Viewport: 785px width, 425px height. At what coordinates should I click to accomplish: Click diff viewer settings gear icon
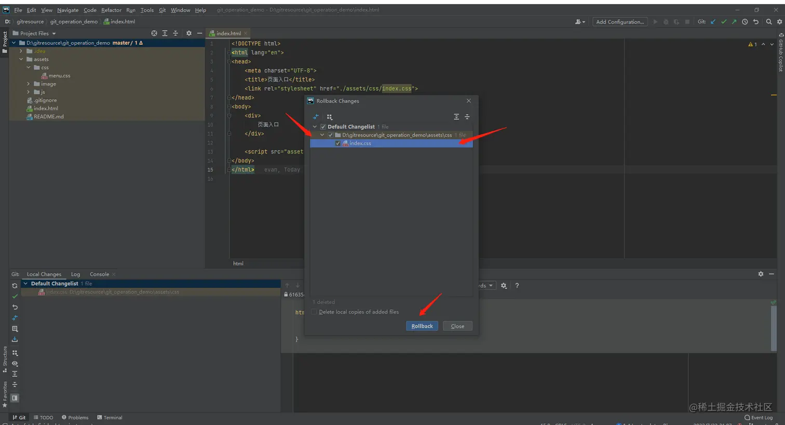(504, 286)
